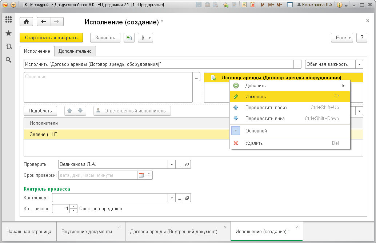
Task: Click the M memory button
Action: (263, 5)
